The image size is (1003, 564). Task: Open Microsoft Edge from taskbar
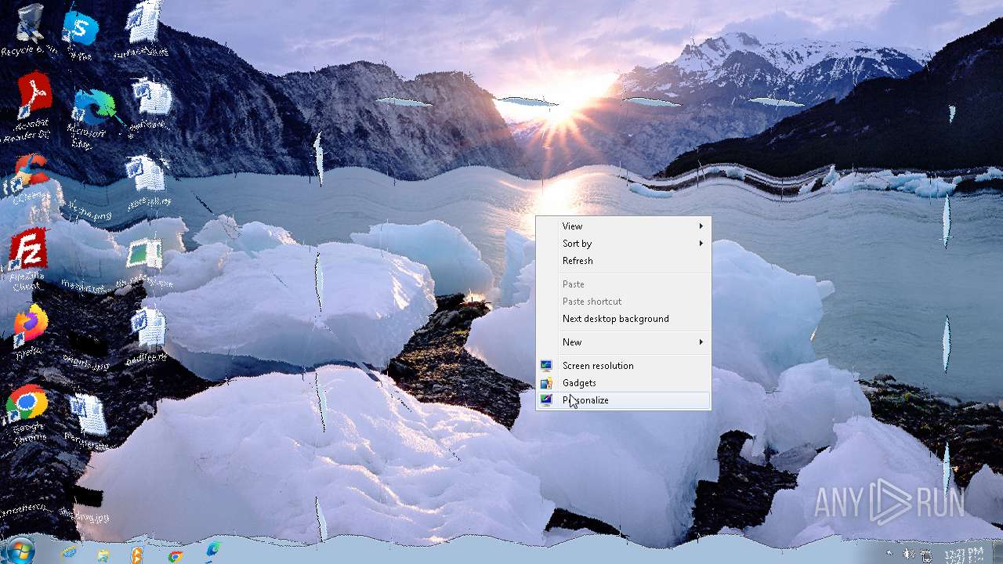tap(212, 552)
